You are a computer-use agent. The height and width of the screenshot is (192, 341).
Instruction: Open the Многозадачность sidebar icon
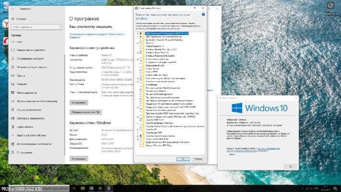pyautogui.click(x=13, y=93)
